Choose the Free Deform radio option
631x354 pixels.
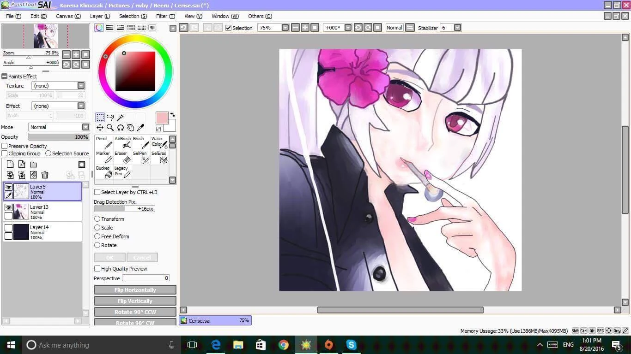(97, 236)
